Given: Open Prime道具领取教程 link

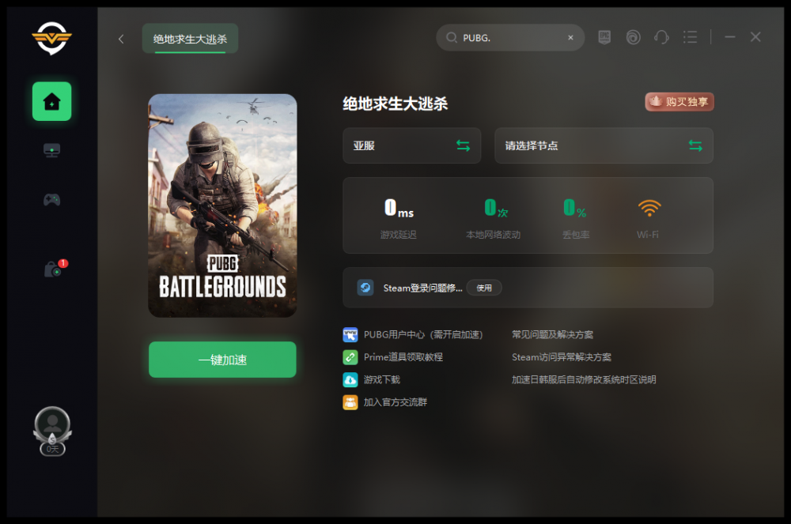Looking at the screenshot, I should pos(403,357).
